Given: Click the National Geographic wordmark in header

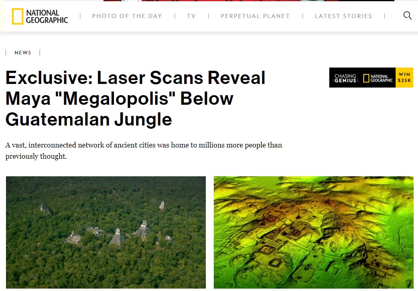Looking at the screenshot, I should click(x=47, y=16).
